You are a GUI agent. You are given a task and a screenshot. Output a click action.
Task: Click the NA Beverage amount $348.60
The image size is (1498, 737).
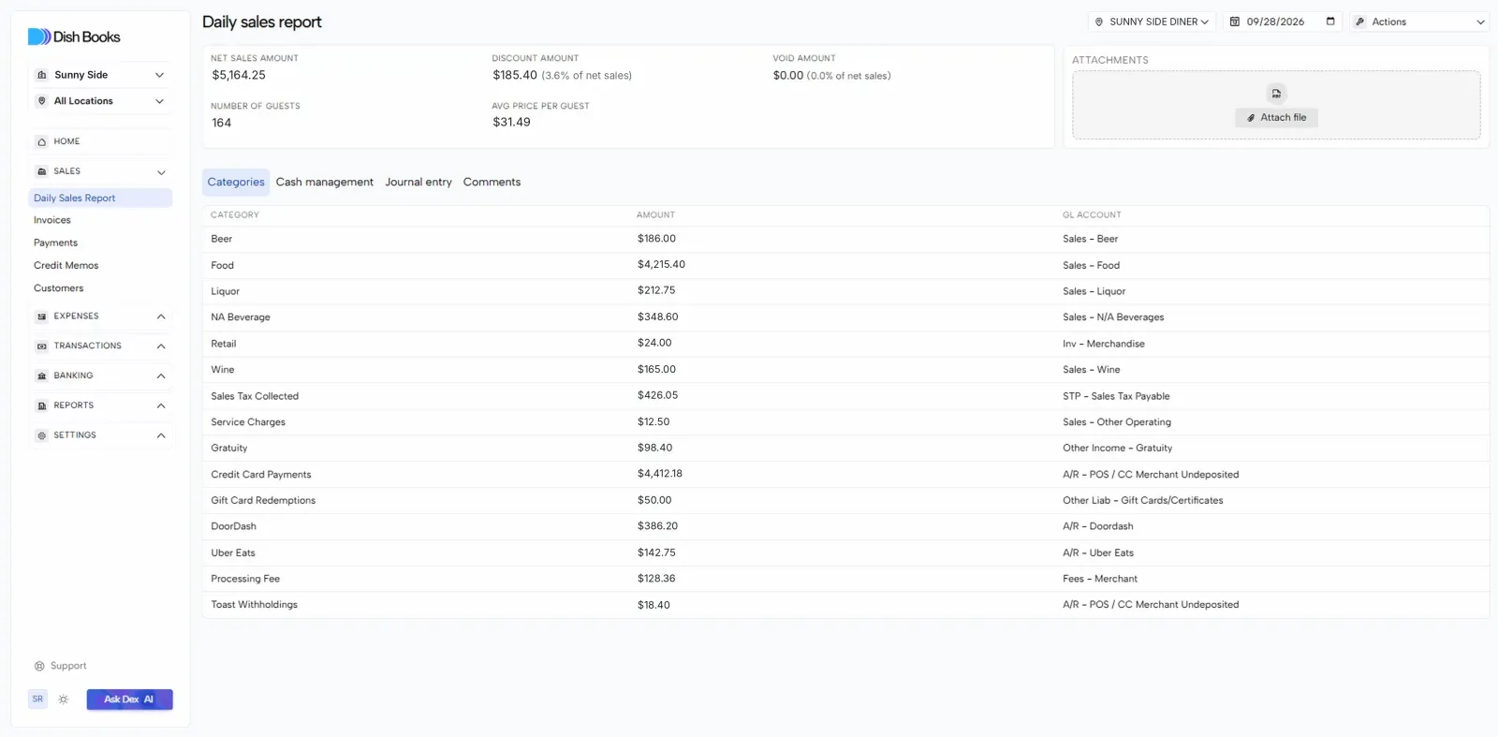coord(657,317)
